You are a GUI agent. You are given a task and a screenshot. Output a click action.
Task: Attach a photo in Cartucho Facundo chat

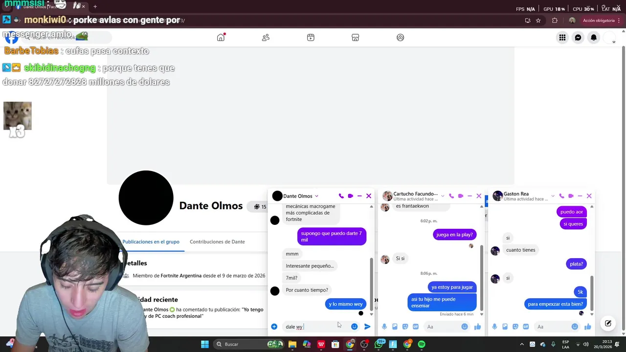[x=395, y=327]
